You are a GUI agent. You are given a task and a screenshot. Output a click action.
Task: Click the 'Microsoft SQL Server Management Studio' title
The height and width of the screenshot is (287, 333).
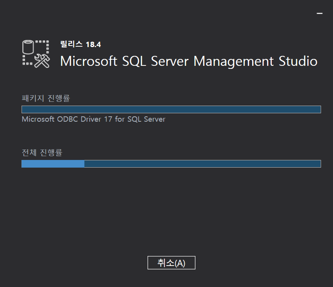pyautogui.click(x=189, y=61)
